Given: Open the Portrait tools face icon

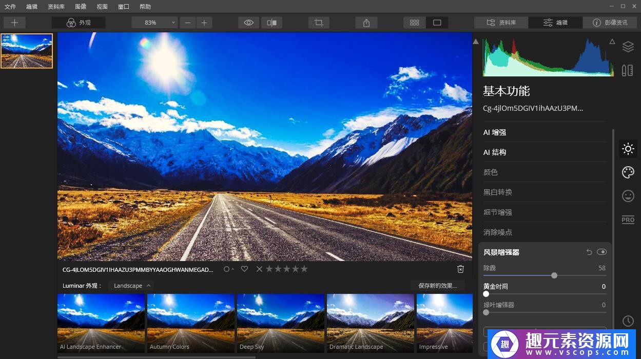Looking at the screenshot, I should click(628, 196).
